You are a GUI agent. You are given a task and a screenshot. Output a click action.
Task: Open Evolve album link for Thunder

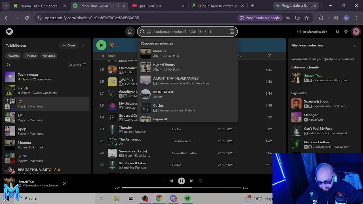coord(176,129)
